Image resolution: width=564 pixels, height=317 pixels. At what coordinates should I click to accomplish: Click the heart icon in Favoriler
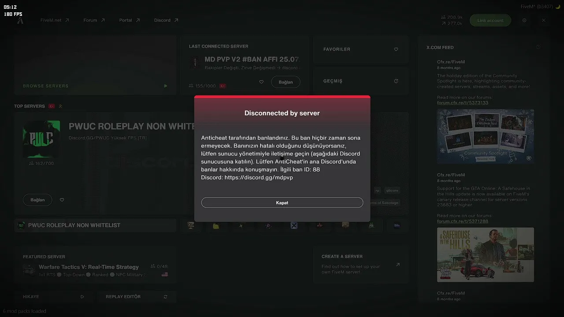[396, 49]
